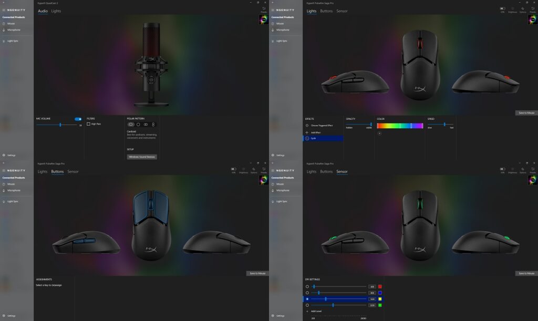Select Omnidirectional polar pattern icon in QuadCast window

[138, 125]
